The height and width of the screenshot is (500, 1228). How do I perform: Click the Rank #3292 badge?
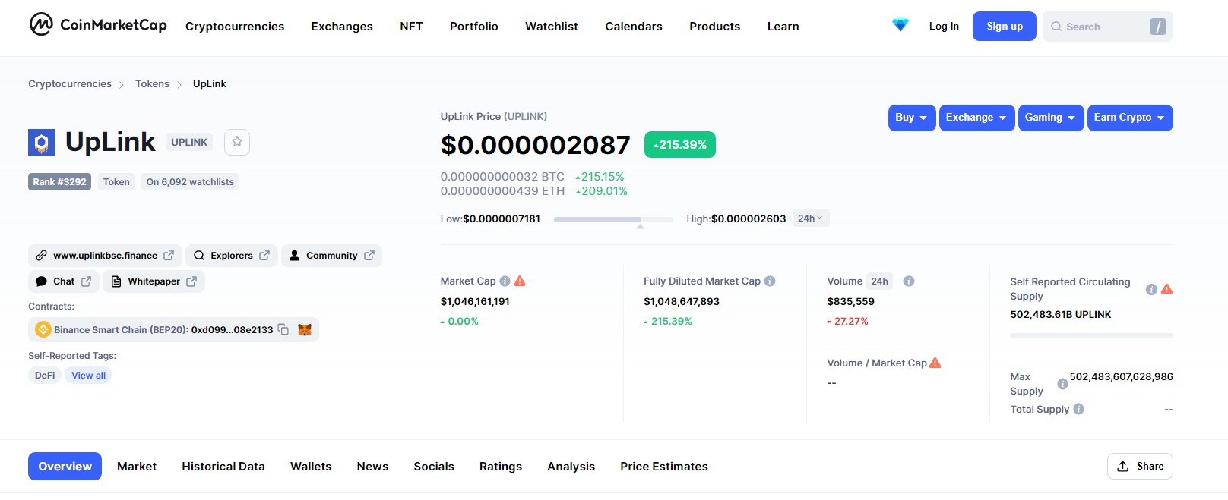click(59, 182)
